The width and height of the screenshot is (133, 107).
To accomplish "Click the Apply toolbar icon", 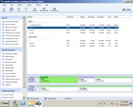I will click(4, 9).
